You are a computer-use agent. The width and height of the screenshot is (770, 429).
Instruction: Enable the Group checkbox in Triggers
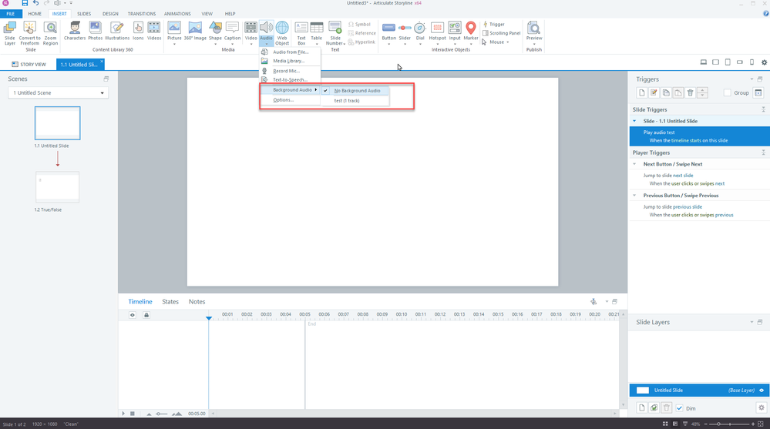coord(727,93)
